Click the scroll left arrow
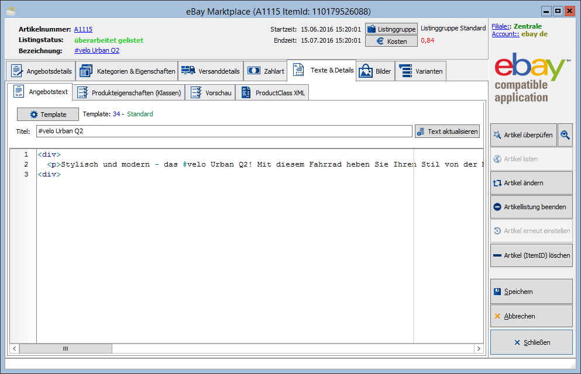Screen dimensions: 581x374 [x=15, y=348]
